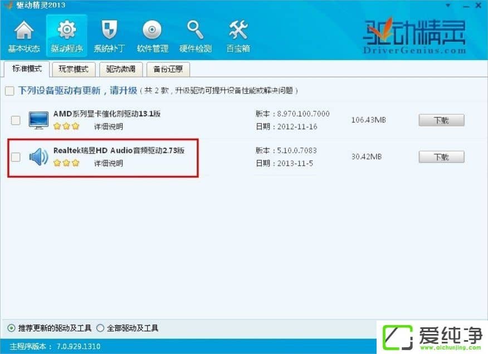The width and height of the screenshot is (488, 354).
Task: Open the 基本状态 home section
Action: 24,36
